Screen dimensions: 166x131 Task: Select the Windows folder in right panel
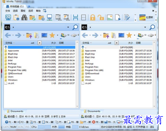coord(117,80)
